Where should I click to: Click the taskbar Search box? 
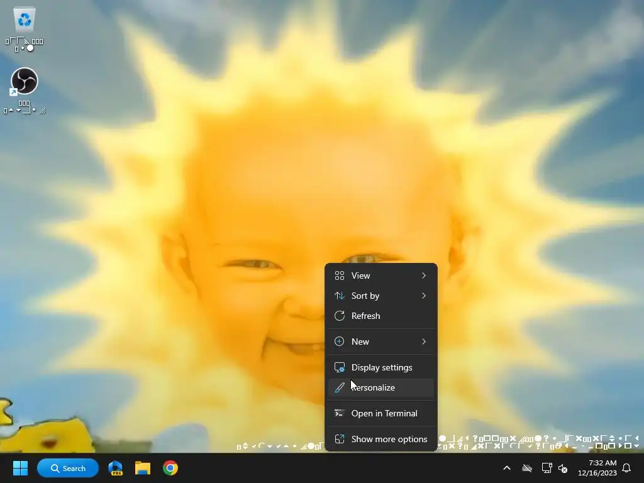pyautogui.click(x=68, y=468)
